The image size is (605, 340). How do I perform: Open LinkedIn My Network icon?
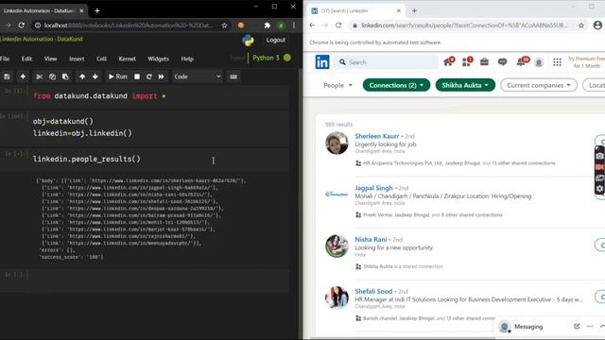tap(467, 61)
